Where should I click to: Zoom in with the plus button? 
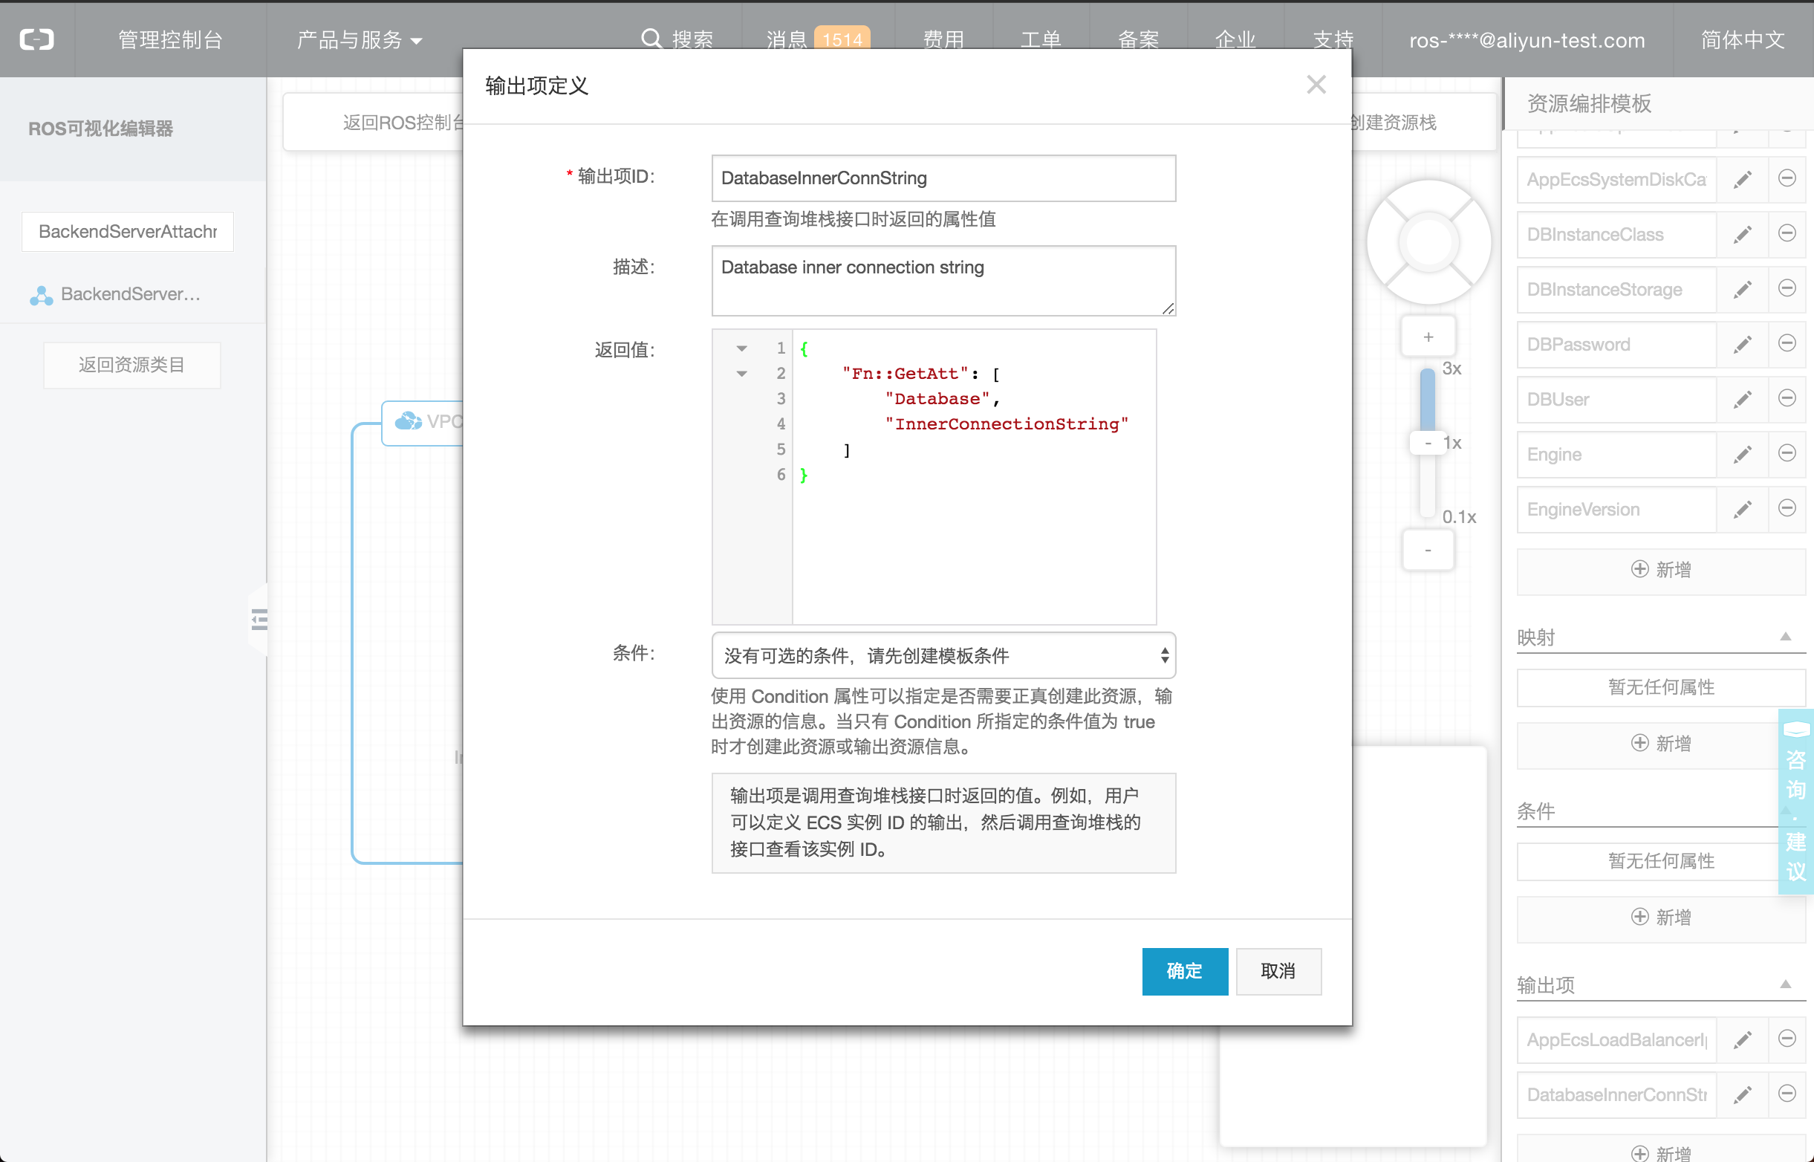(1428, 337)
